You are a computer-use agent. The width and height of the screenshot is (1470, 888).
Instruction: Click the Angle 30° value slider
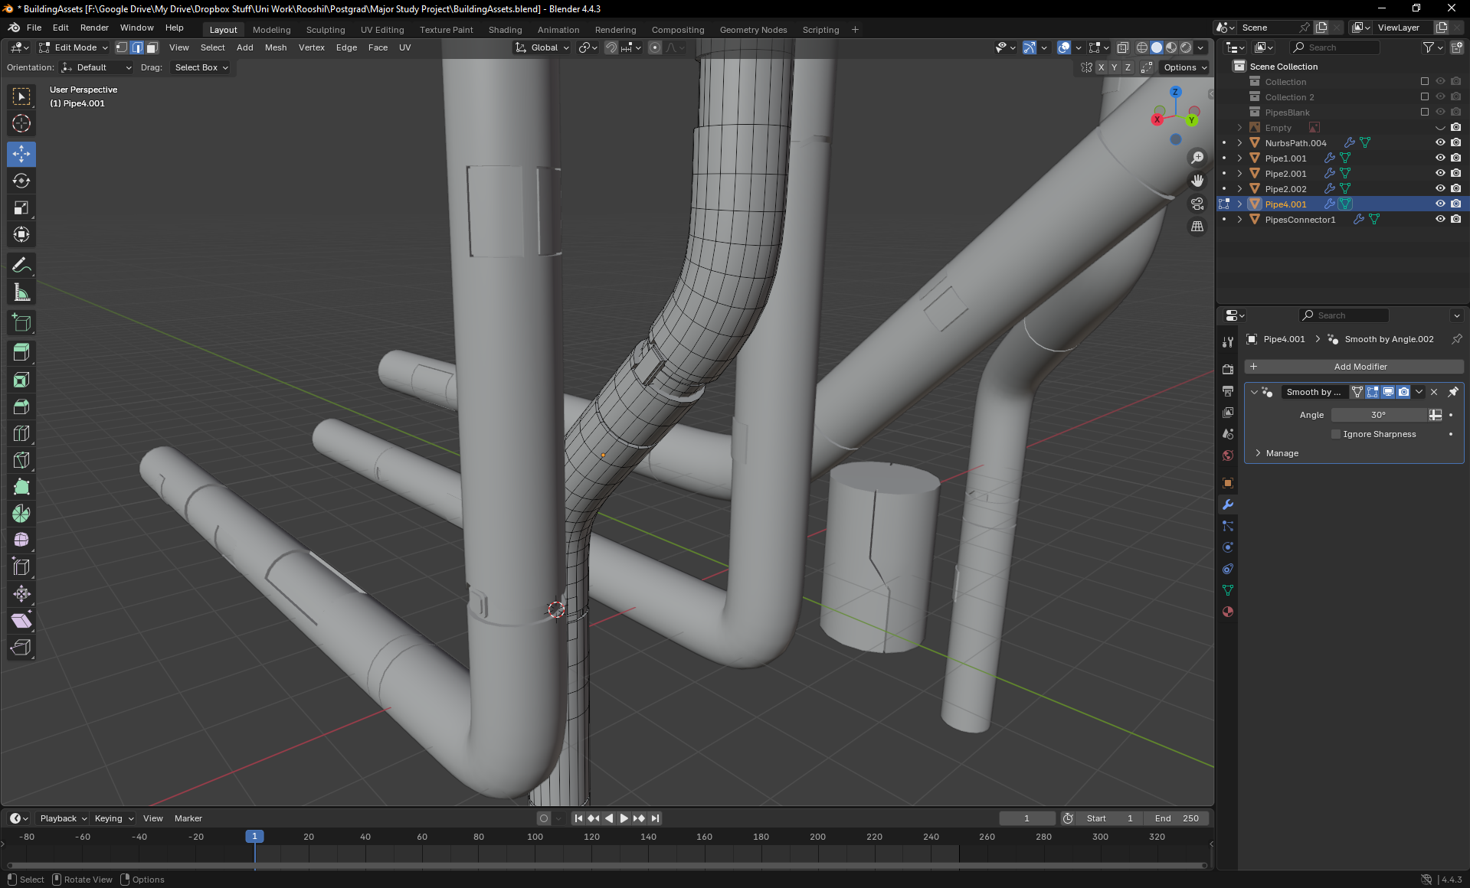(x=1378, y=415)
